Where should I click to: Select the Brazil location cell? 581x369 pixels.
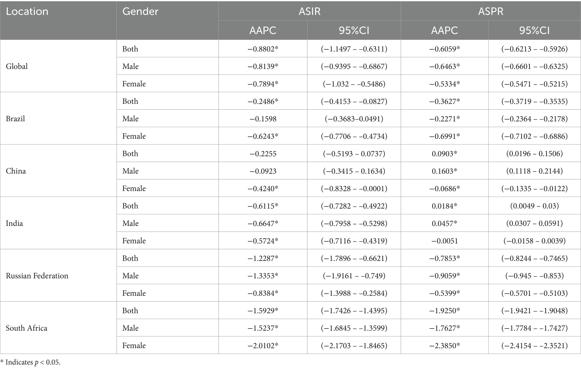click(x=15, y=119)
